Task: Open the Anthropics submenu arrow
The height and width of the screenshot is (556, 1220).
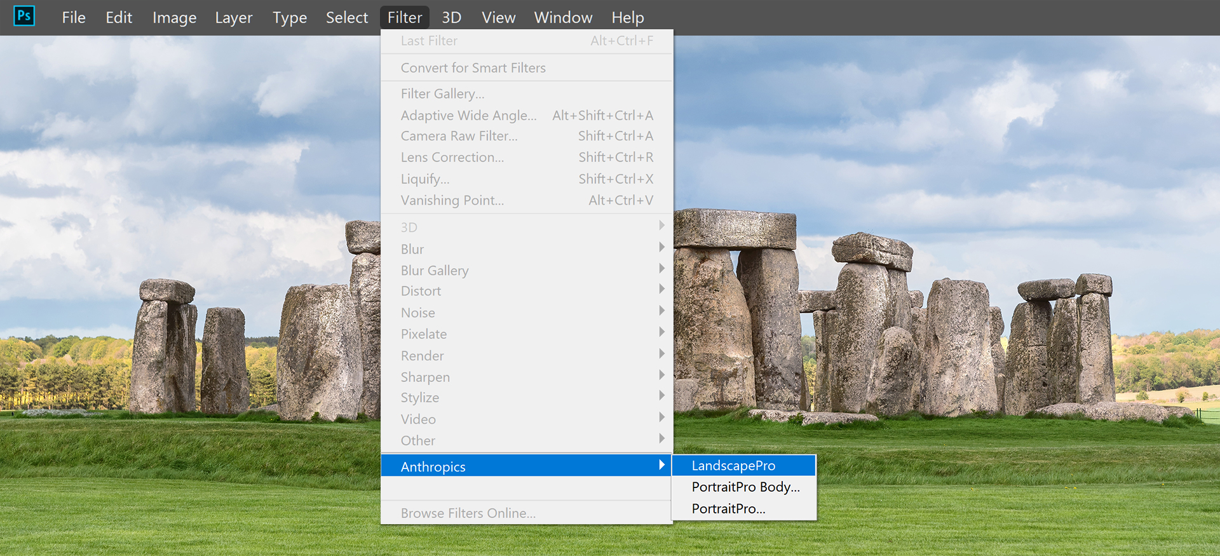Action: click(x=661, y=465)
